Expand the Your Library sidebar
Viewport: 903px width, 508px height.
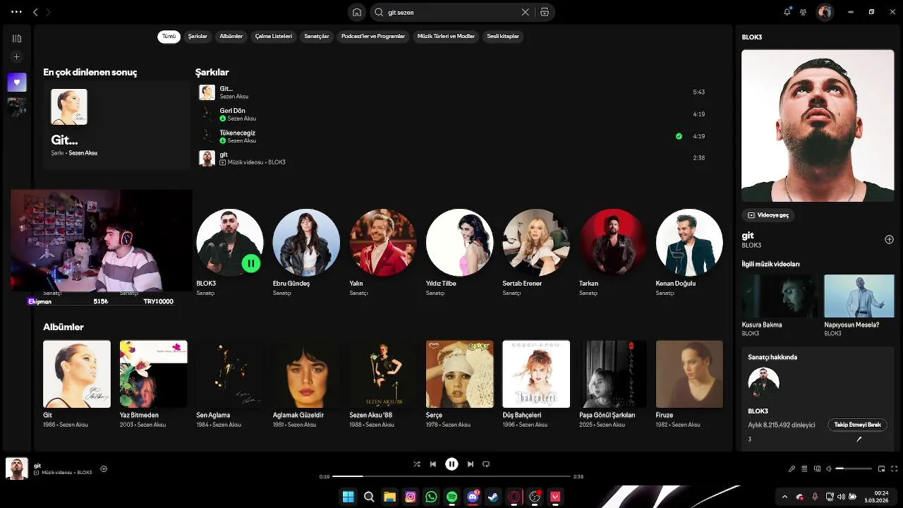click(x=17, y=39)
